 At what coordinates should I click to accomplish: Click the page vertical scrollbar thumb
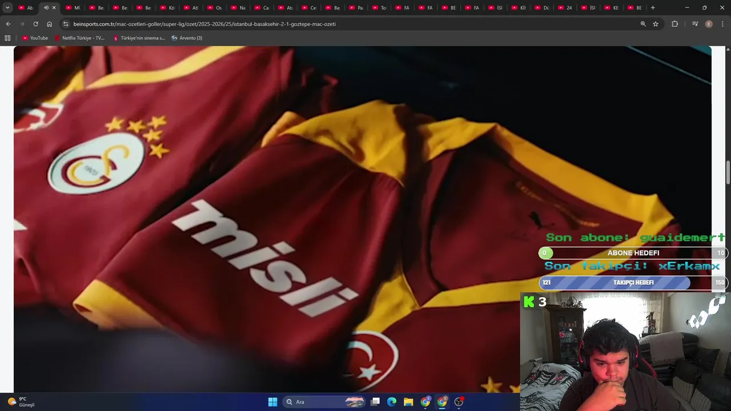point(728,172)
